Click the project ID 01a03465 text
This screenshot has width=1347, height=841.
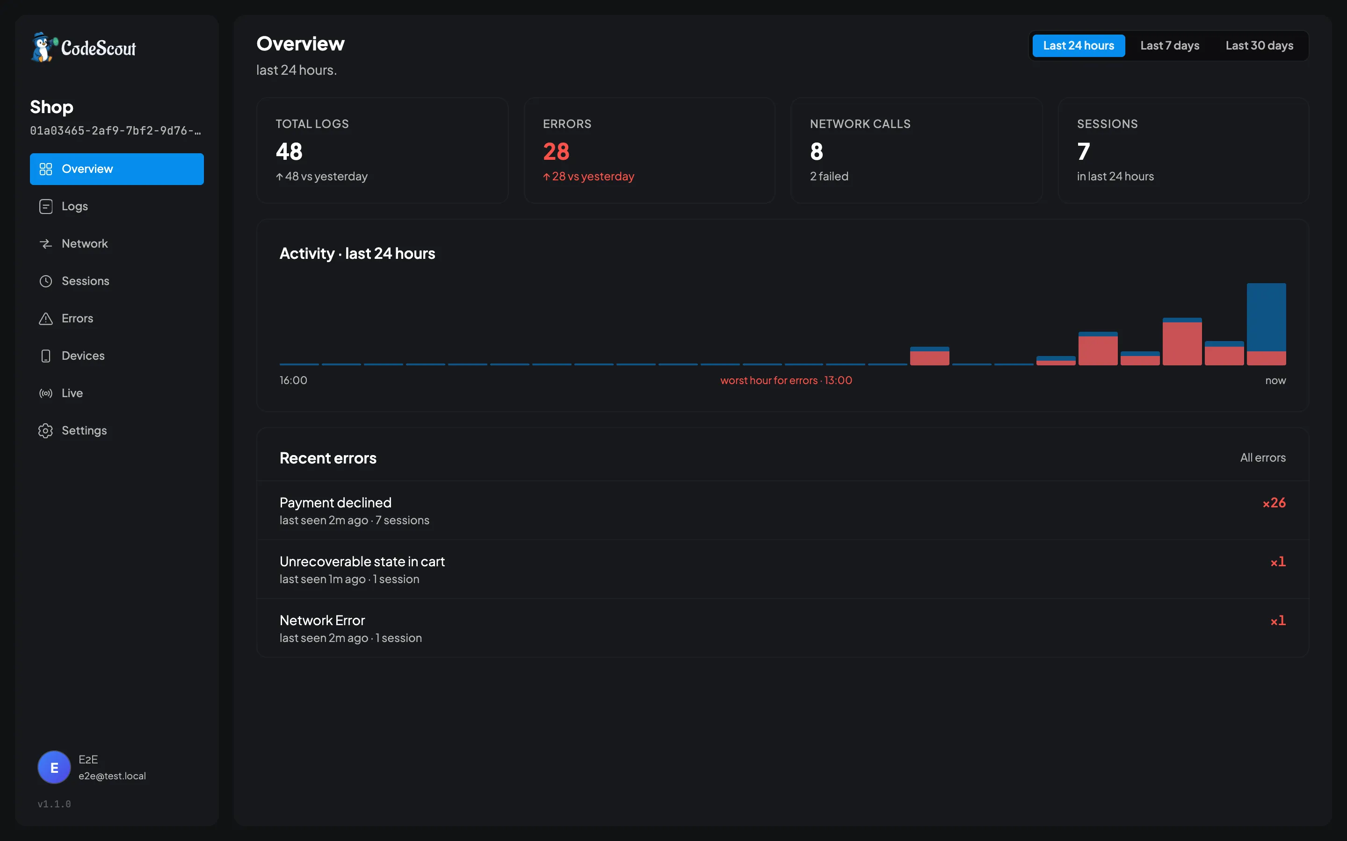[115, 131]
